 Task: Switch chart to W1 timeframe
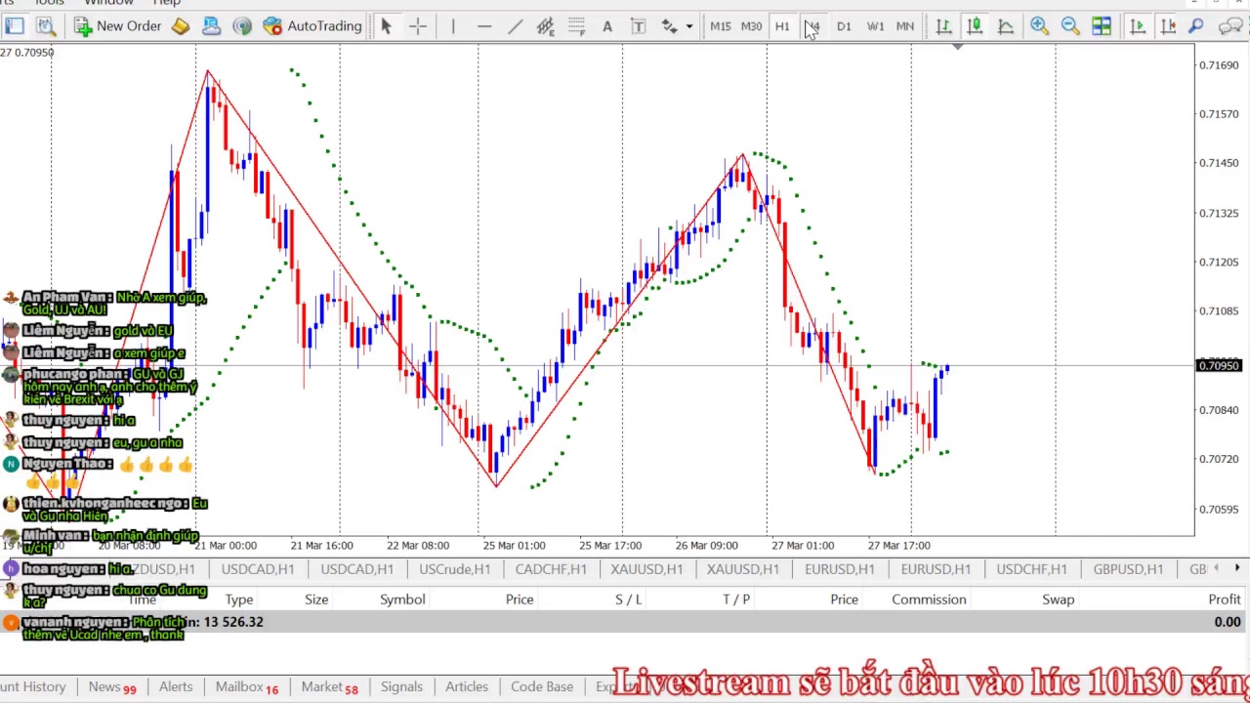tap(875, 26)
